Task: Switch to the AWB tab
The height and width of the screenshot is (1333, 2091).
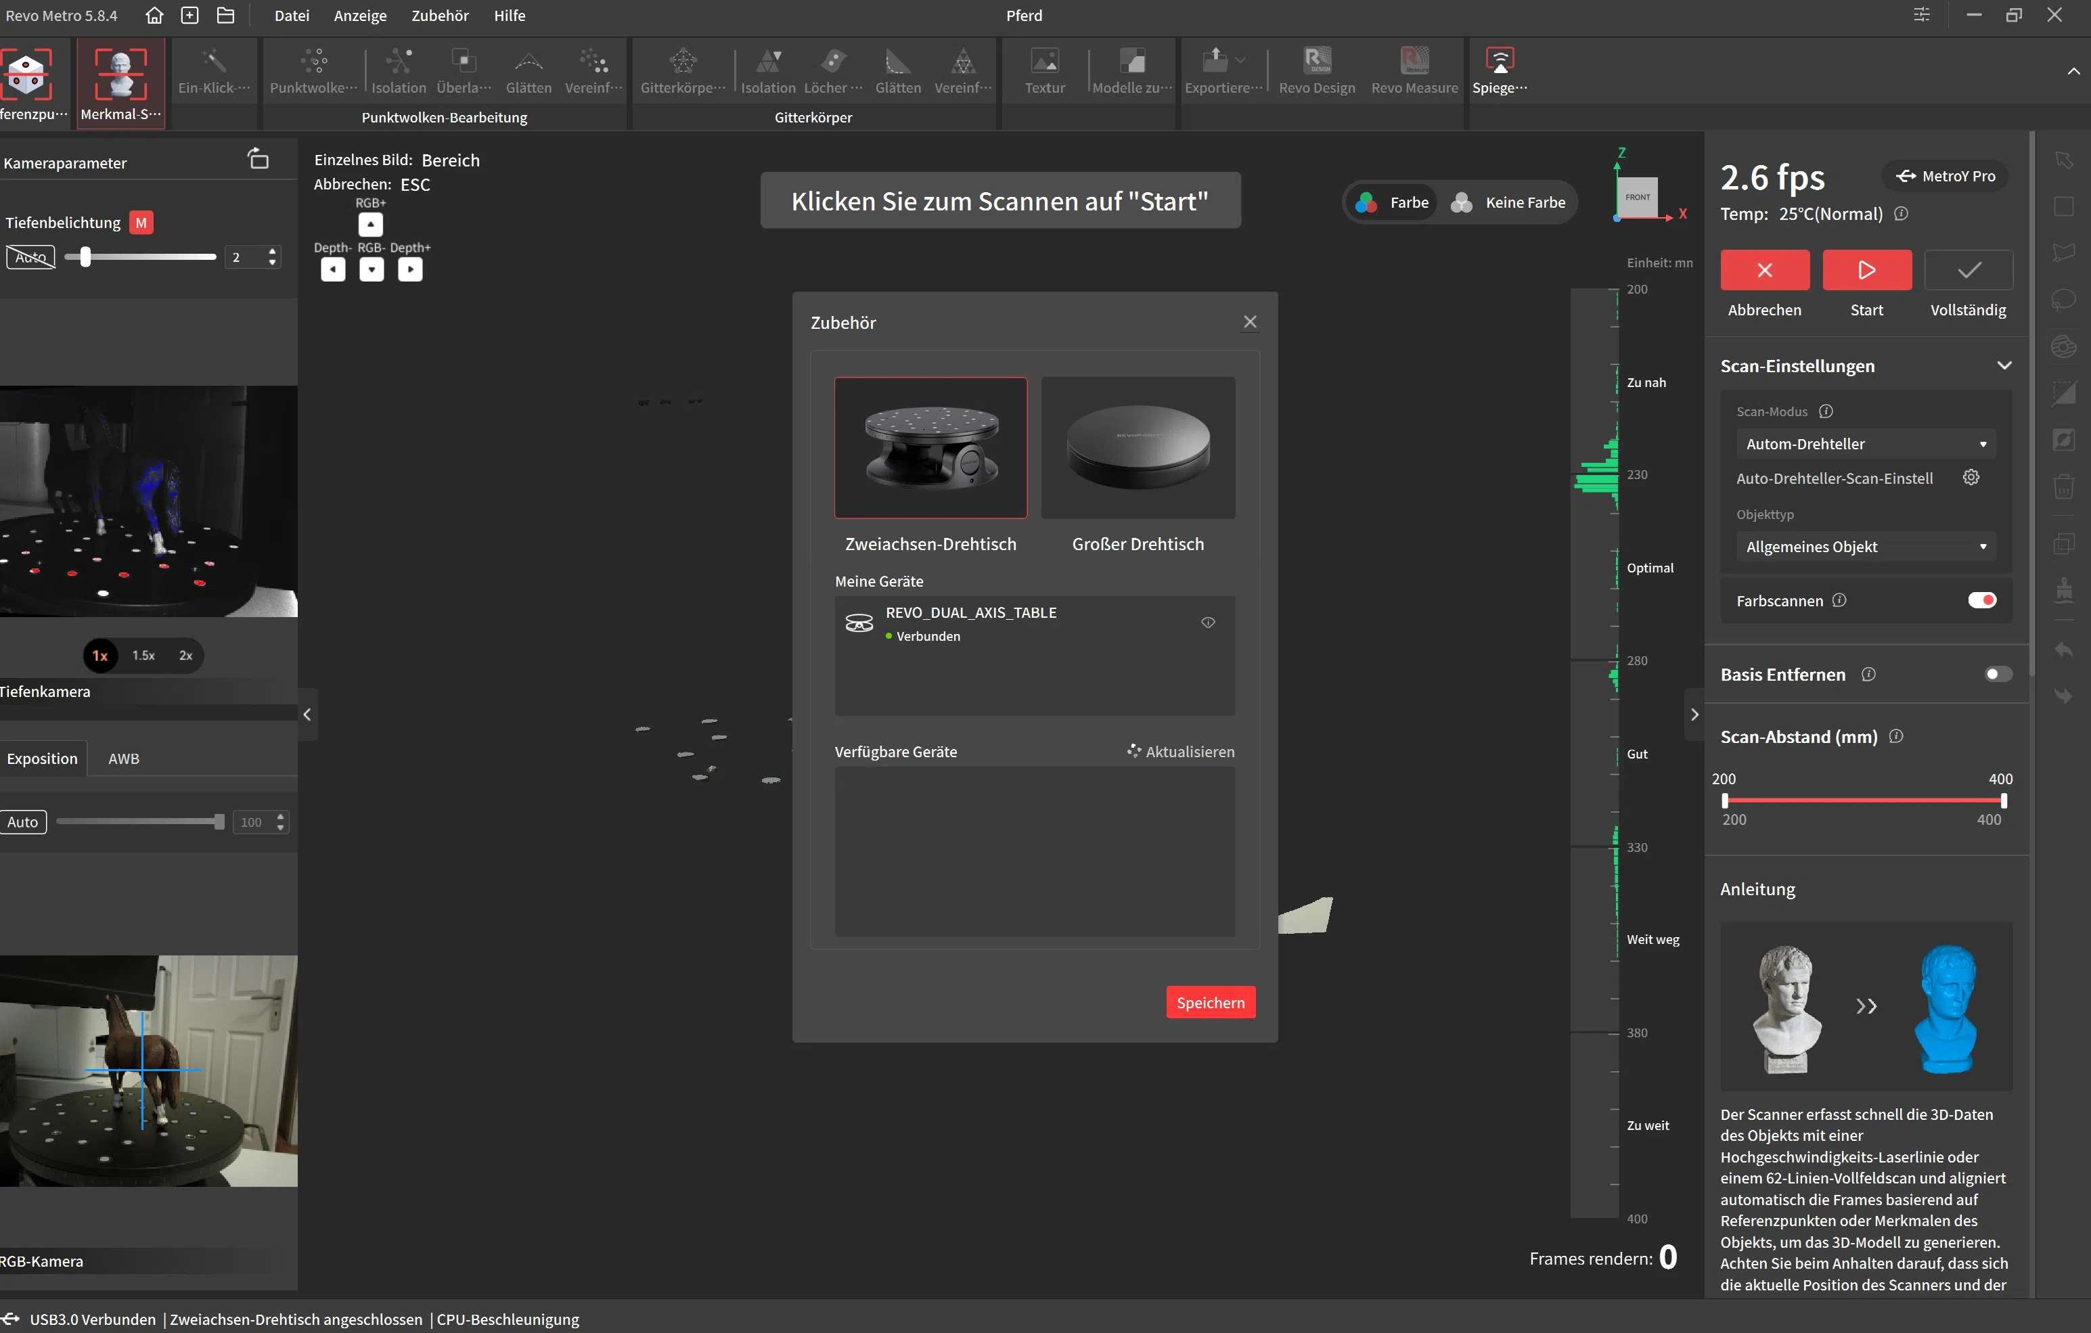Action: click(x=123, y=758)
